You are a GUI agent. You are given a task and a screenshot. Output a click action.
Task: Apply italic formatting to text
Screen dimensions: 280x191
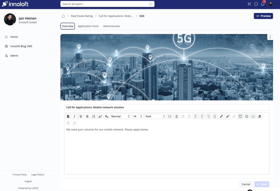(x=75, y=116)
